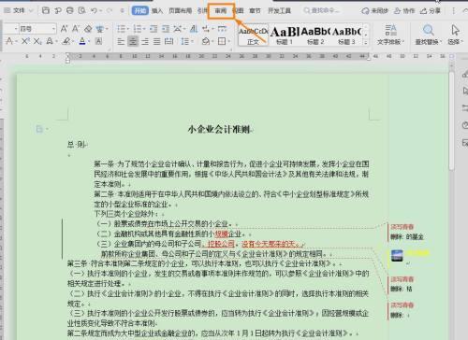Click the vertical document scrollbar

pyautogui.click(x=451, y=120)
